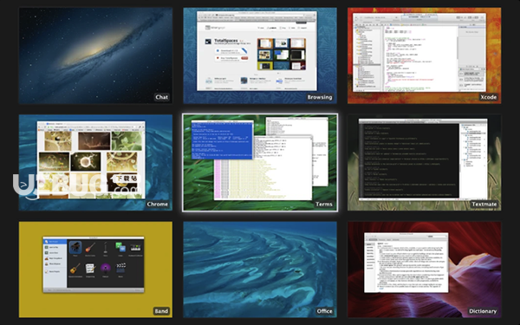Click the Terms desktop name label
This screenshot has width=520, height=325.
(323, 205)
